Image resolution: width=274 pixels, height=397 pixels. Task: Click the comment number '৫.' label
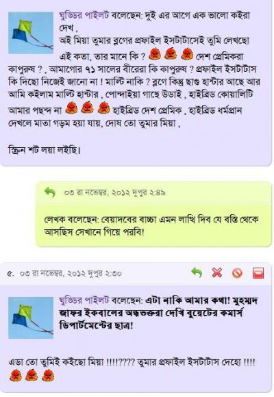10,274
